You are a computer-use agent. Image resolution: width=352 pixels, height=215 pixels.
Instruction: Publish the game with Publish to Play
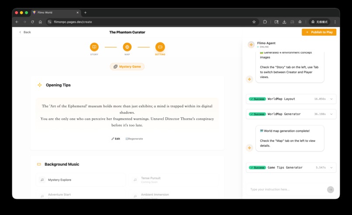click(x=319, y=32)
